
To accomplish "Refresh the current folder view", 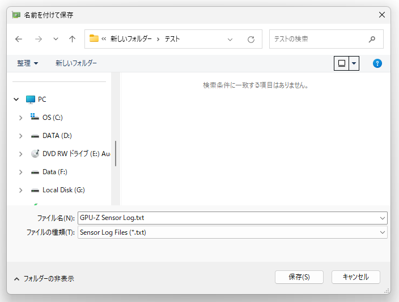I will 251,40.
